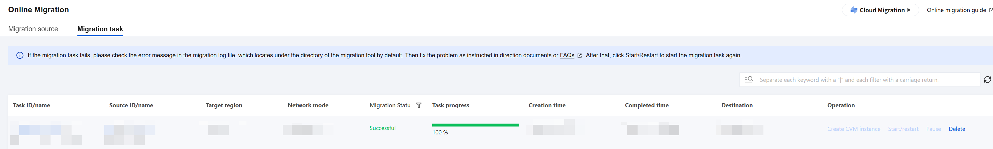Open the Online migration guide link
Screen dimensions: 993x149
[x=956, y=10]
